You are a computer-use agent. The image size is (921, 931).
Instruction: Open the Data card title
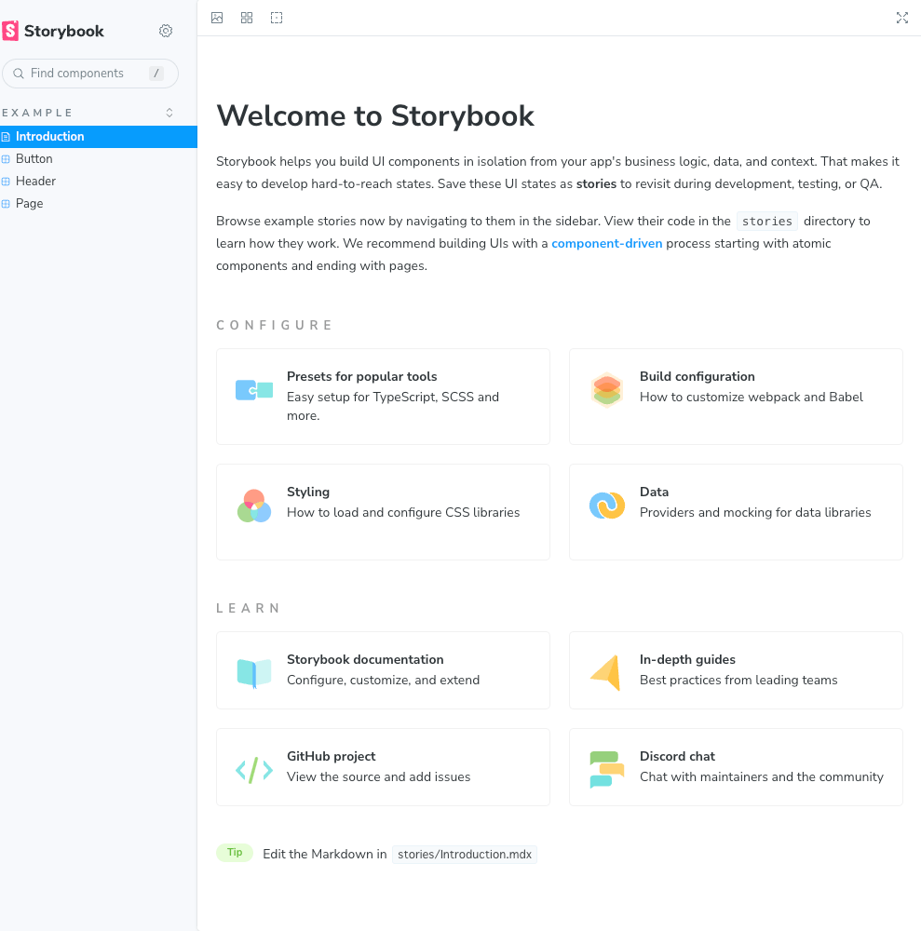tap(654, 492)
